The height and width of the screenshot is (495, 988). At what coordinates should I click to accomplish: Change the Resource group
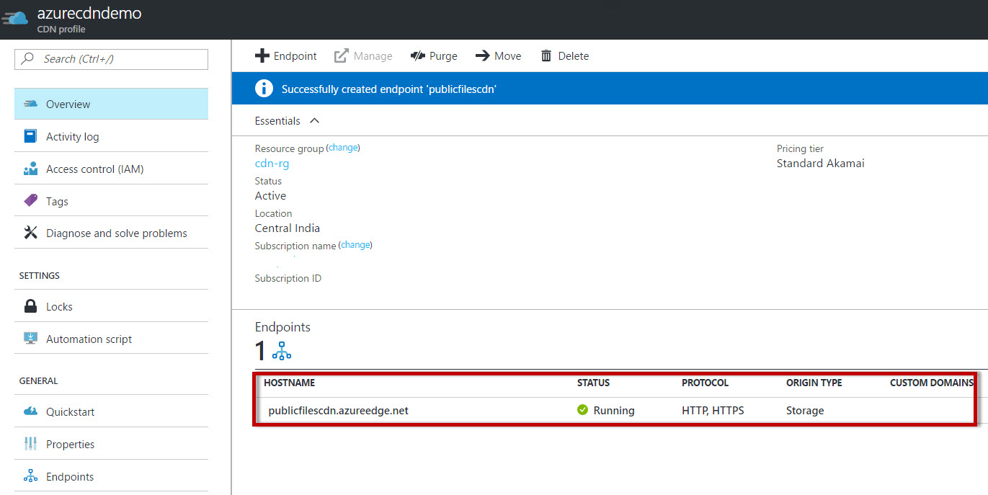point(343,148)
